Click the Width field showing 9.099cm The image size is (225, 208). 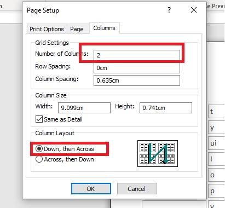pyautogui.click(x=84, y=108)
